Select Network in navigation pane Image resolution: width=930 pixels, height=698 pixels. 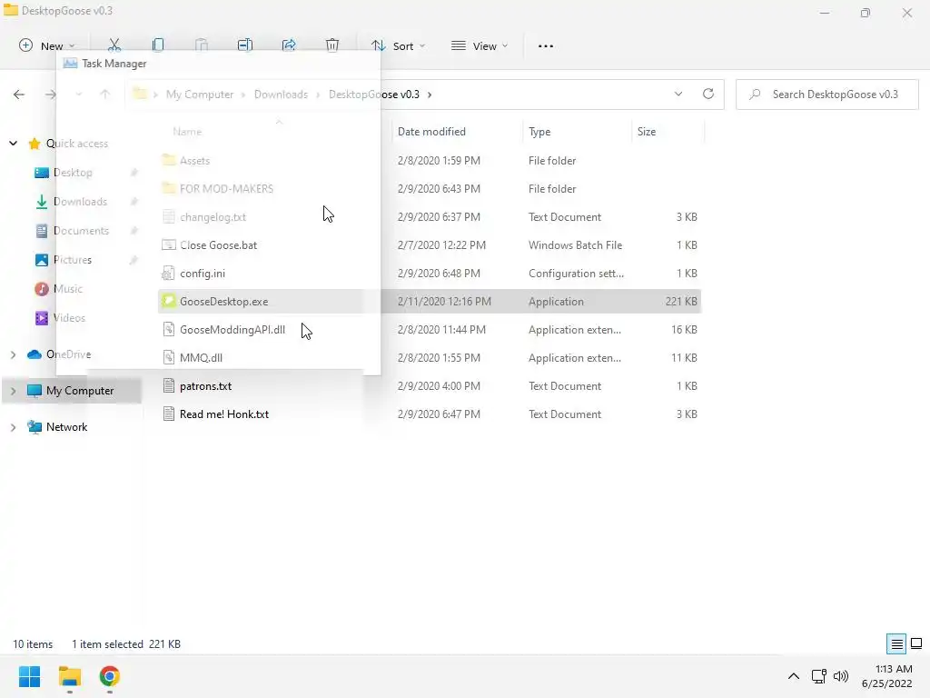(66, 427)
